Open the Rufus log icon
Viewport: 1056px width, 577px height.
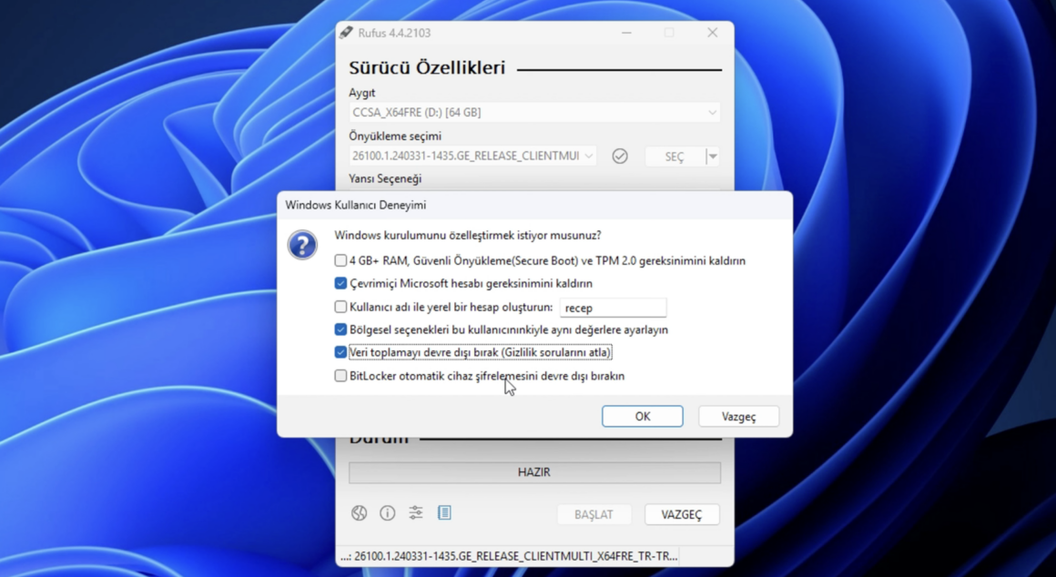point(444,513)
